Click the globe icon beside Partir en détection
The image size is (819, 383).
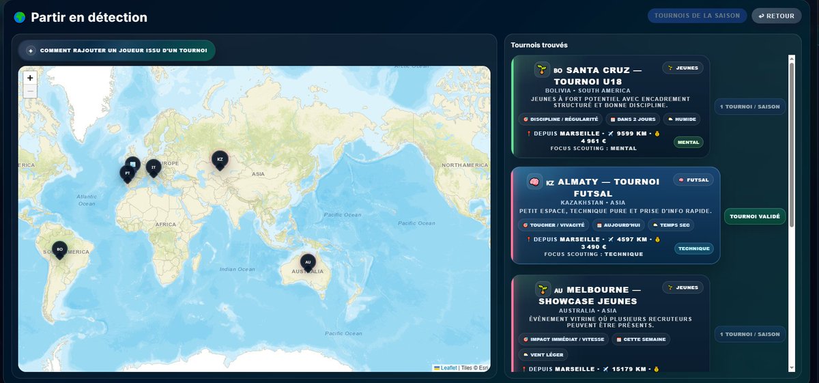[x=20, y=17]
